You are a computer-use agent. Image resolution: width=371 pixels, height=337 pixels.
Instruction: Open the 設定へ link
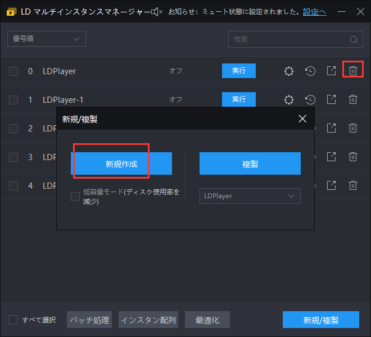(x=315, y=12)
